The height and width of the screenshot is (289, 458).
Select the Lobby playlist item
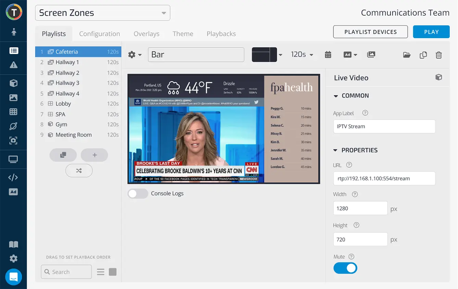tap(78, 104)
